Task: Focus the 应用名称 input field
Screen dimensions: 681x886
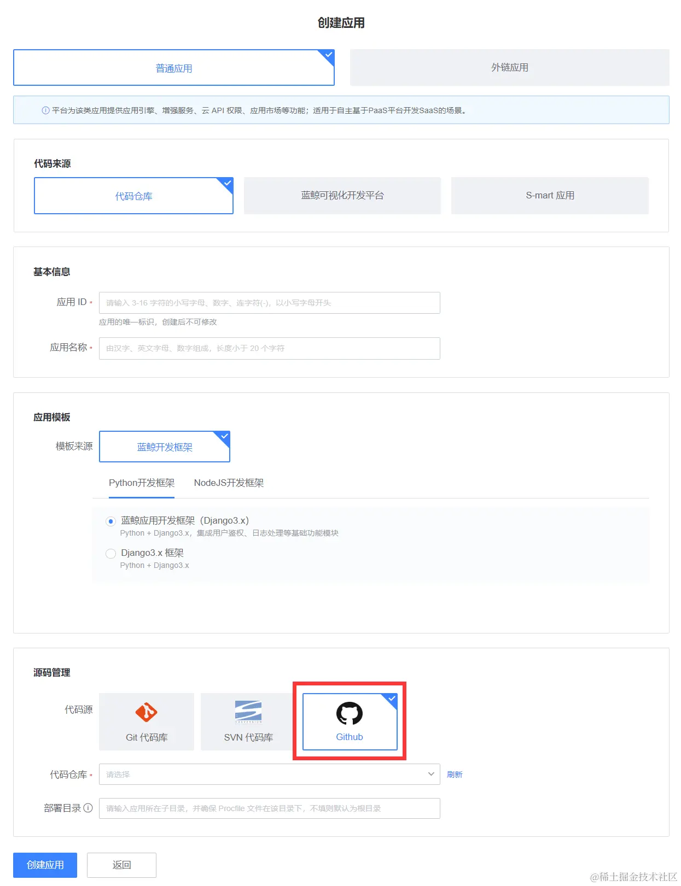Action: (270, 348)
